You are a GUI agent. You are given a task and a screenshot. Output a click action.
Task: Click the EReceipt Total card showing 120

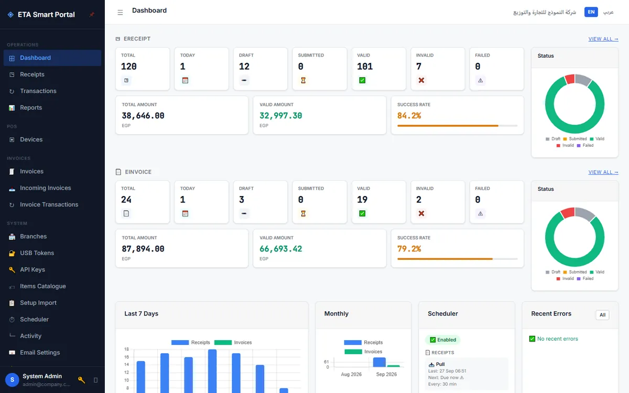143,69
